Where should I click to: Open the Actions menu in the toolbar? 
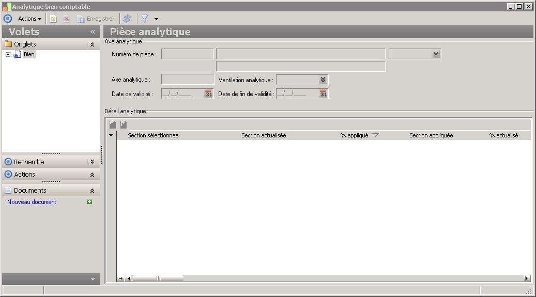tap(30, 19)
